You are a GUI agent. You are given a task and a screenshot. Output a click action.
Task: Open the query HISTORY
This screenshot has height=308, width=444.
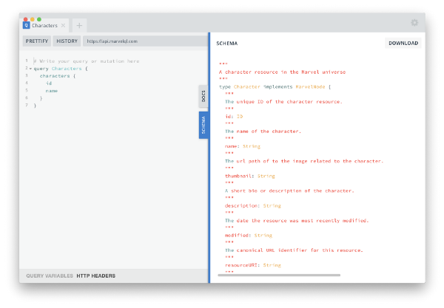pyautogui.click(x=67, y=41)
